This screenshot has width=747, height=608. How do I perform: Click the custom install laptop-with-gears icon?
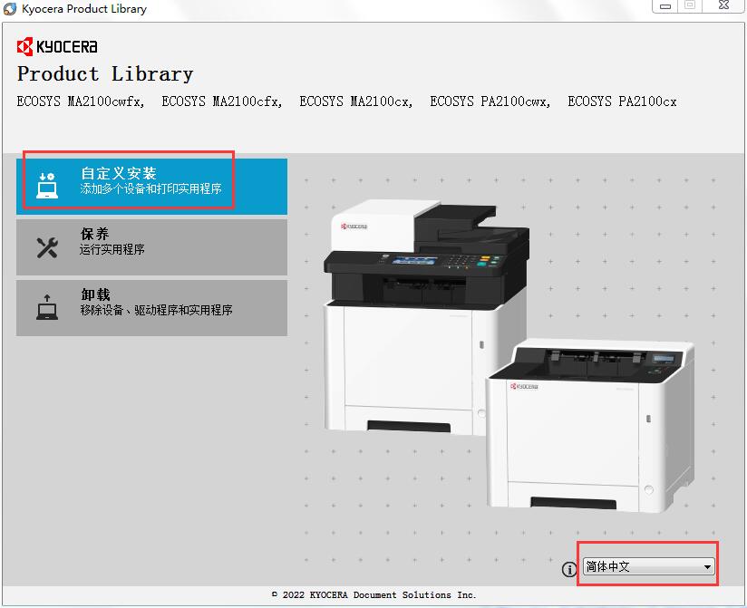[x=47, y=185]
